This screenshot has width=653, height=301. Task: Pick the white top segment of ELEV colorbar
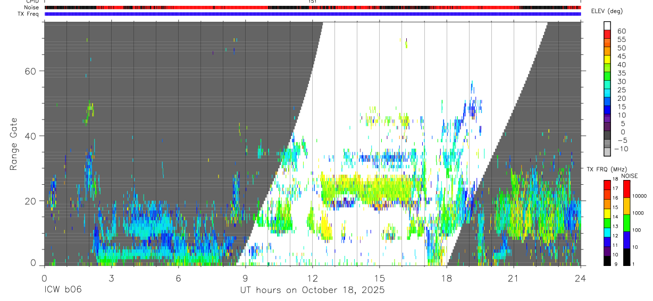click(608, 25)
